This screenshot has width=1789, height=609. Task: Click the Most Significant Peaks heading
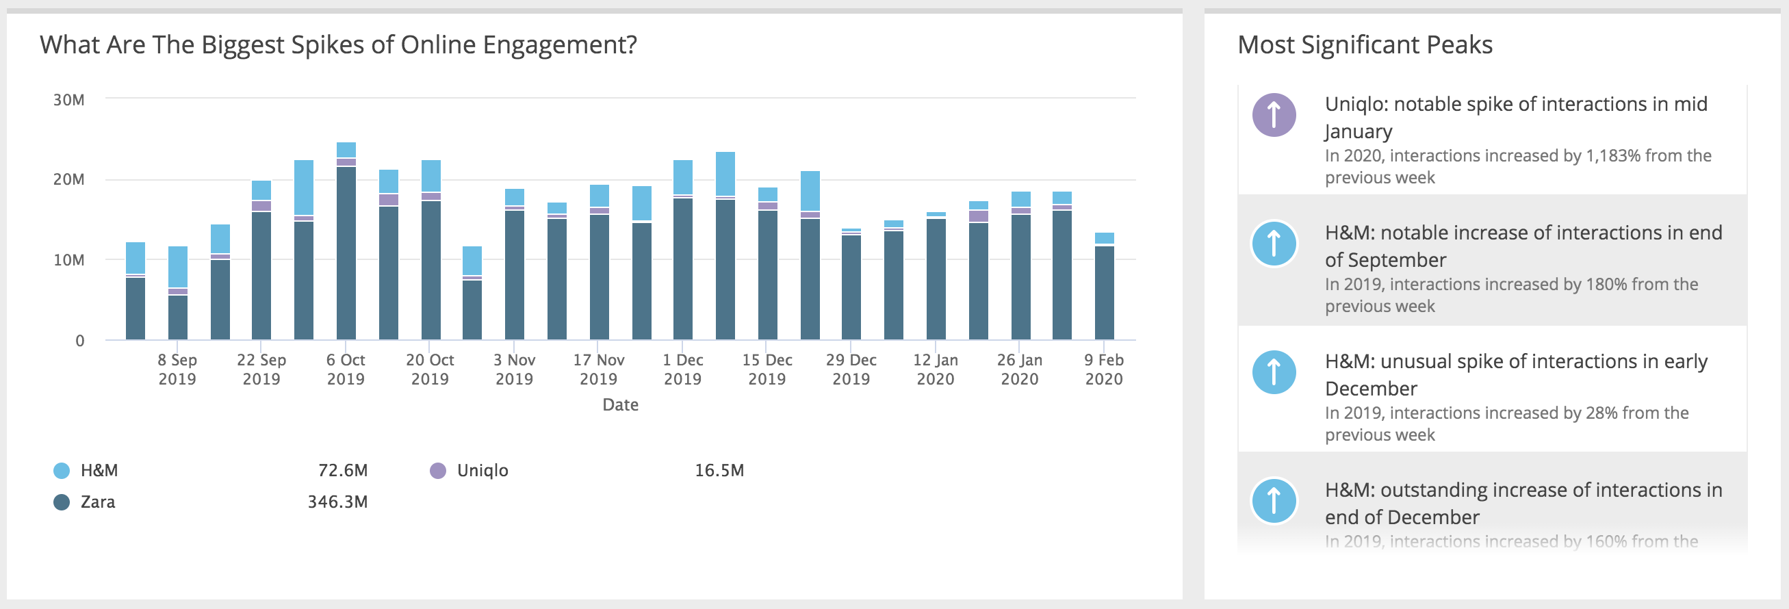pyautogui.click(x=1365, y=45)
